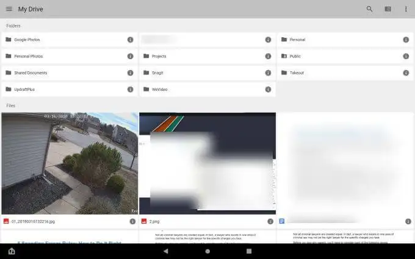This screenshot has height=259, width=415.
Task: Switch to list view layout
Action: [388, 9]
